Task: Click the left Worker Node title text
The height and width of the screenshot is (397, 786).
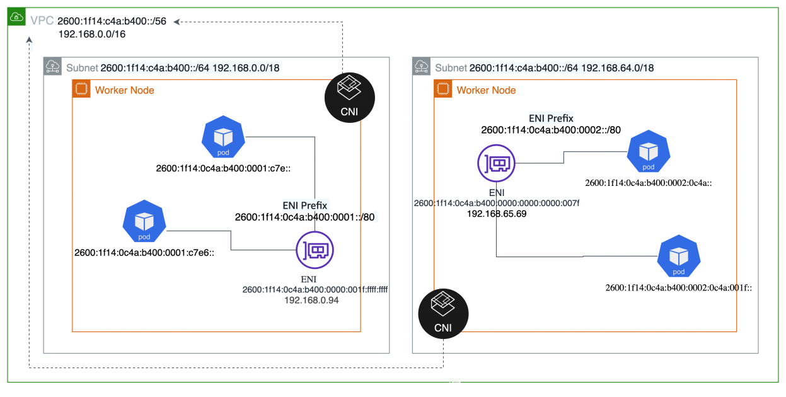Action: (124, 90)
